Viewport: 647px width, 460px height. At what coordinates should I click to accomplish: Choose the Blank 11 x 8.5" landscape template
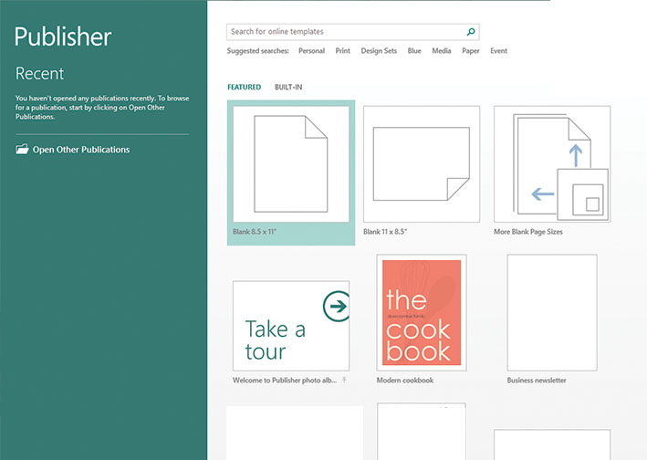(422, 163)
